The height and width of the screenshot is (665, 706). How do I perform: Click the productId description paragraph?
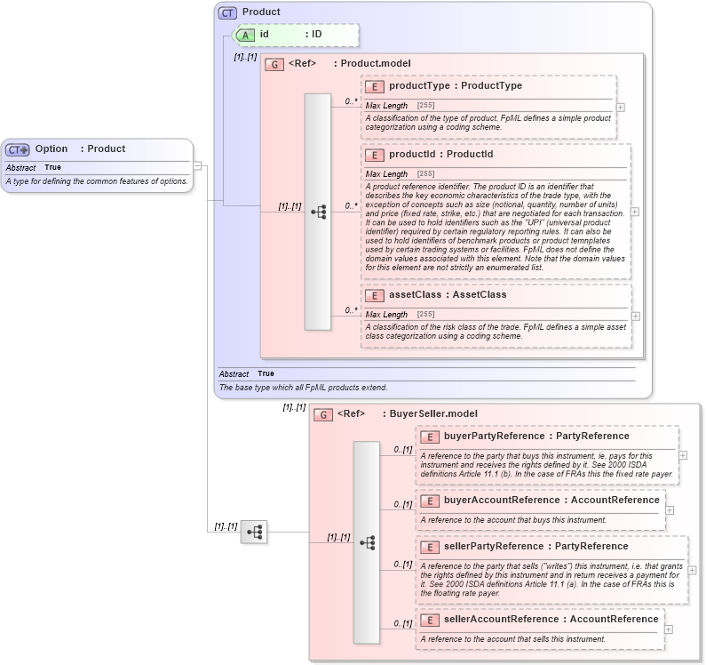(496, 227)
